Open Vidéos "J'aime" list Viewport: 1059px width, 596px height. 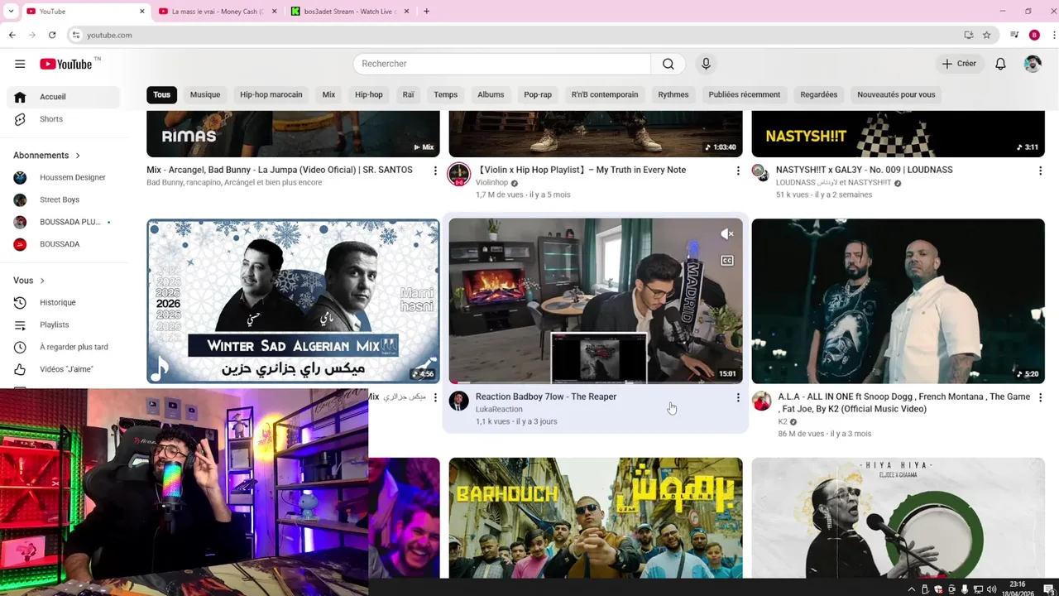[x=63, y=370]
